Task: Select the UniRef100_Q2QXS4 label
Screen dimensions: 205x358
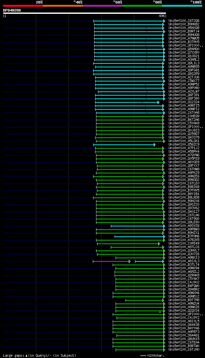Action: pos(184,311)
